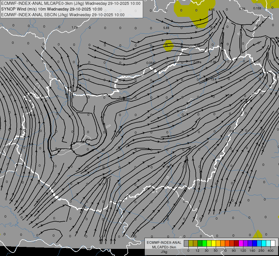Pick the amber legend swatch
The height and width of the screenshot is (256, 279).
pos(218,243)
